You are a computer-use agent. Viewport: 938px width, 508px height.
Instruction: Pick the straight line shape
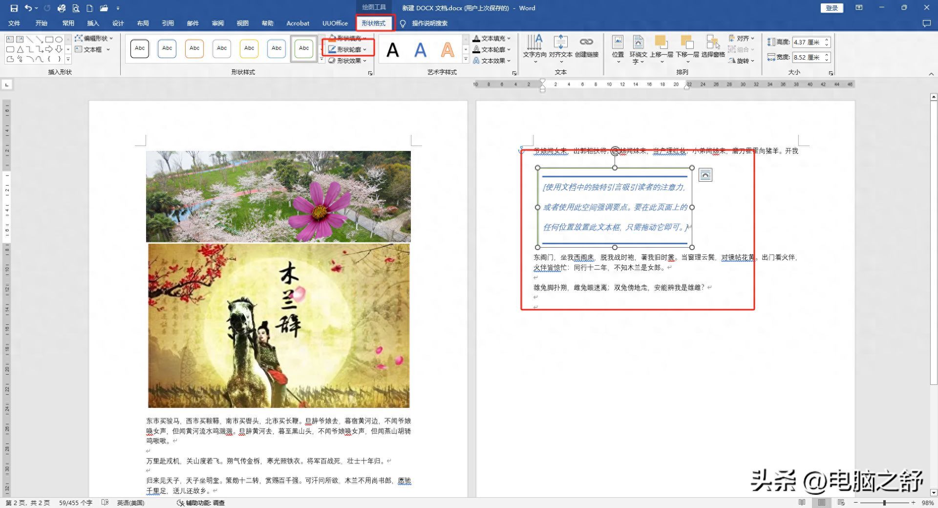point(30,39)
